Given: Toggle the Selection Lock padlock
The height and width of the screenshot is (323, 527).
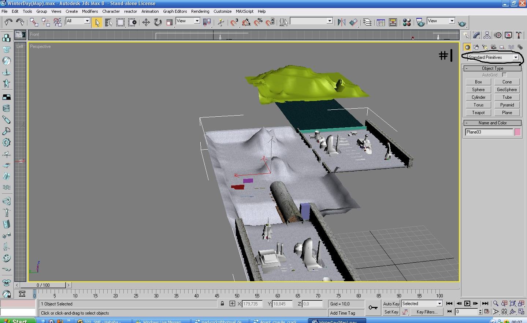Looking at the screenshot, I should tap(222, 304).
